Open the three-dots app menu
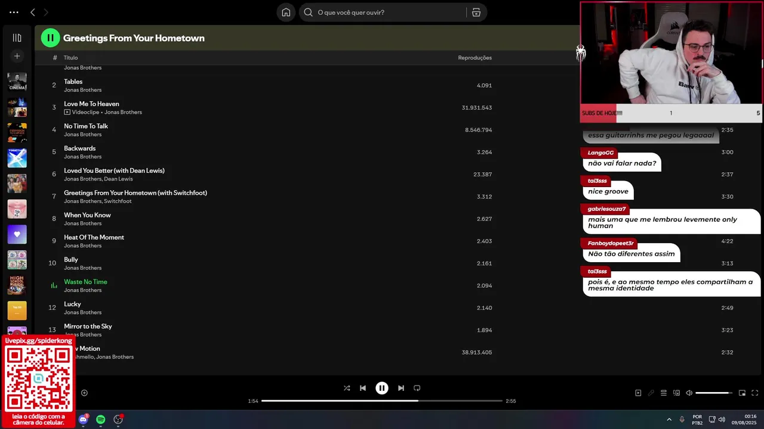This screenshot has width=764, height=429. (x=14, y=12)
